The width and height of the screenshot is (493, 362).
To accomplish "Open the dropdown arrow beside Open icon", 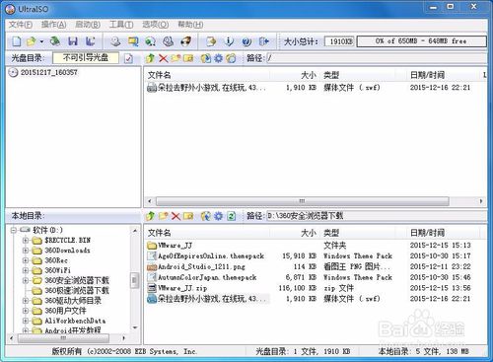I will click(x=41, y=41).
